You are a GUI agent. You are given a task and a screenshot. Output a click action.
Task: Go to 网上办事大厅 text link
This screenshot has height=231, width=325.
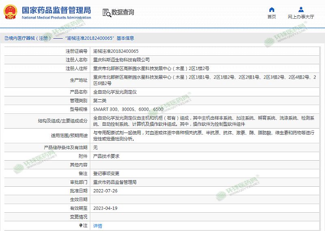click(301, 17)
